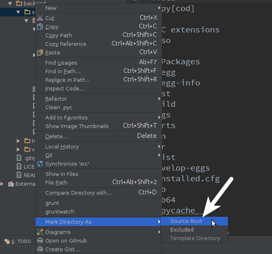
Task: Click the Paste clipboard icon
Action: [x=40, y=52]
